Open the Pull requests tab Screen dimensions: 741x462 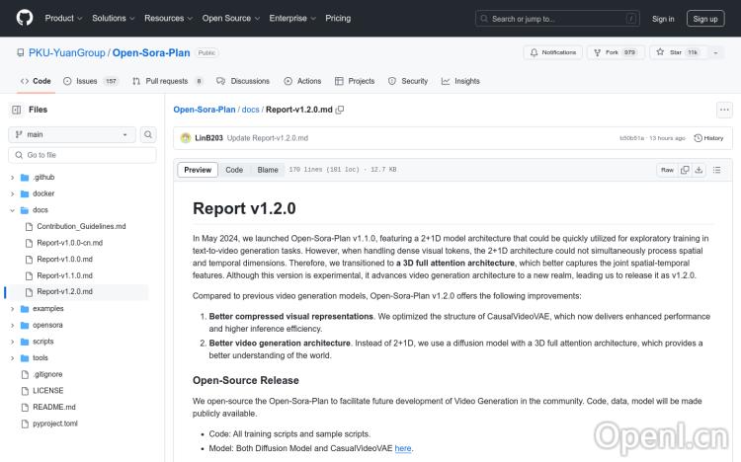(167, 81)
